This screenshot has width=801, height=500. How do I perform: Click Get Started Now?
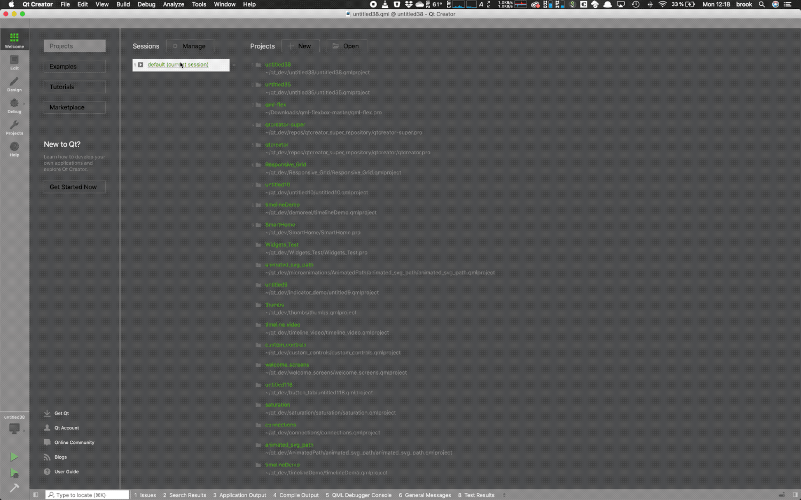pos(75,187)
